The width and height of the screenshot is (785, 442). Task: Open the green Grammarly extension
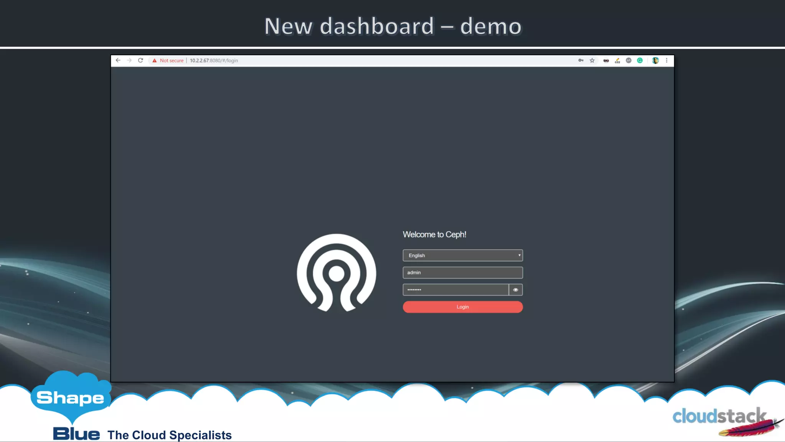[x=640, y=61]
